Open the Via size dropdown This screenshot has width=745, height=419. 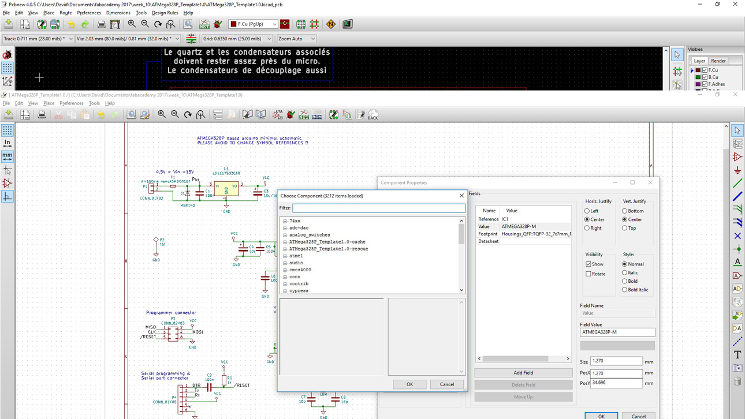point(128,39)
